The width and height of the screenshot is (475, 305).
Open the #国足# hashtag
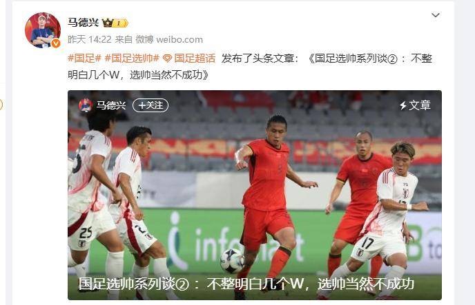84,58
